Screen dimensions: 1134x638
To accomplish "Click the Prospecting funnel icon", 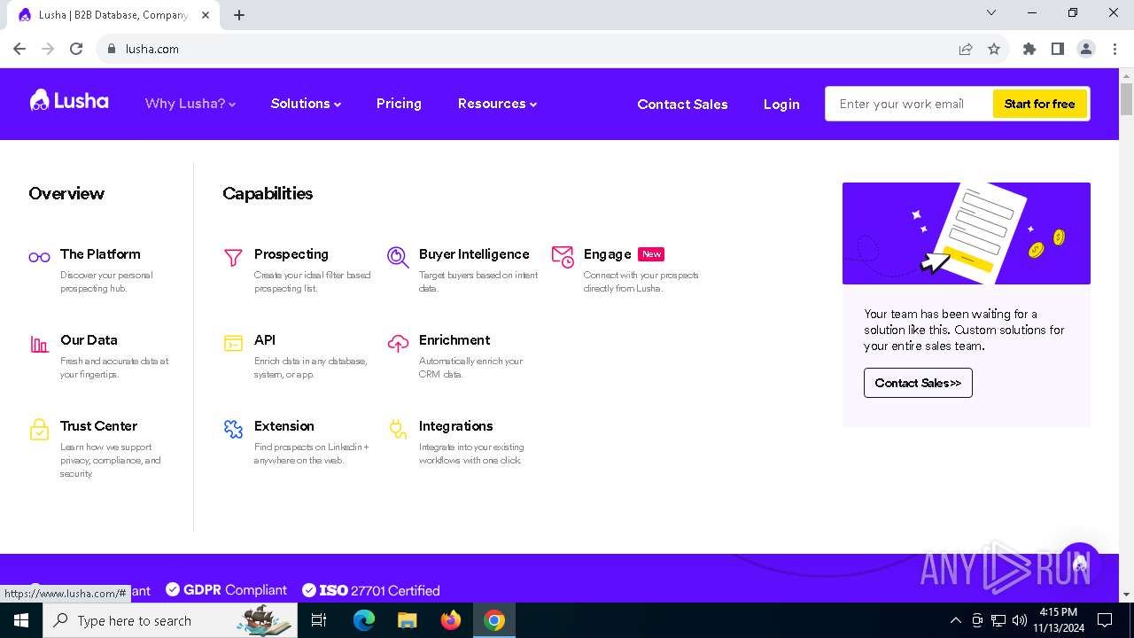I will 233,257.
